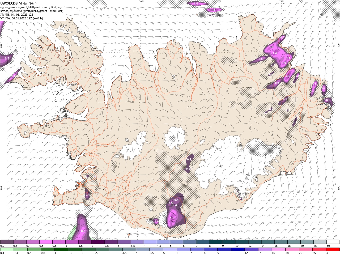Click the UWC/ECDS title text
The image size is (340, 255).
click(x=9, y=3)
